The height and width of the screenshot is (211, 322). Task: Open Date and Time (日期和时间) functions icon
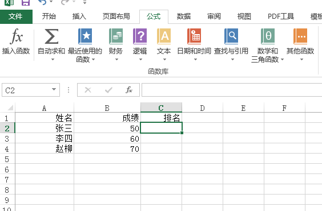coord(194,36)
